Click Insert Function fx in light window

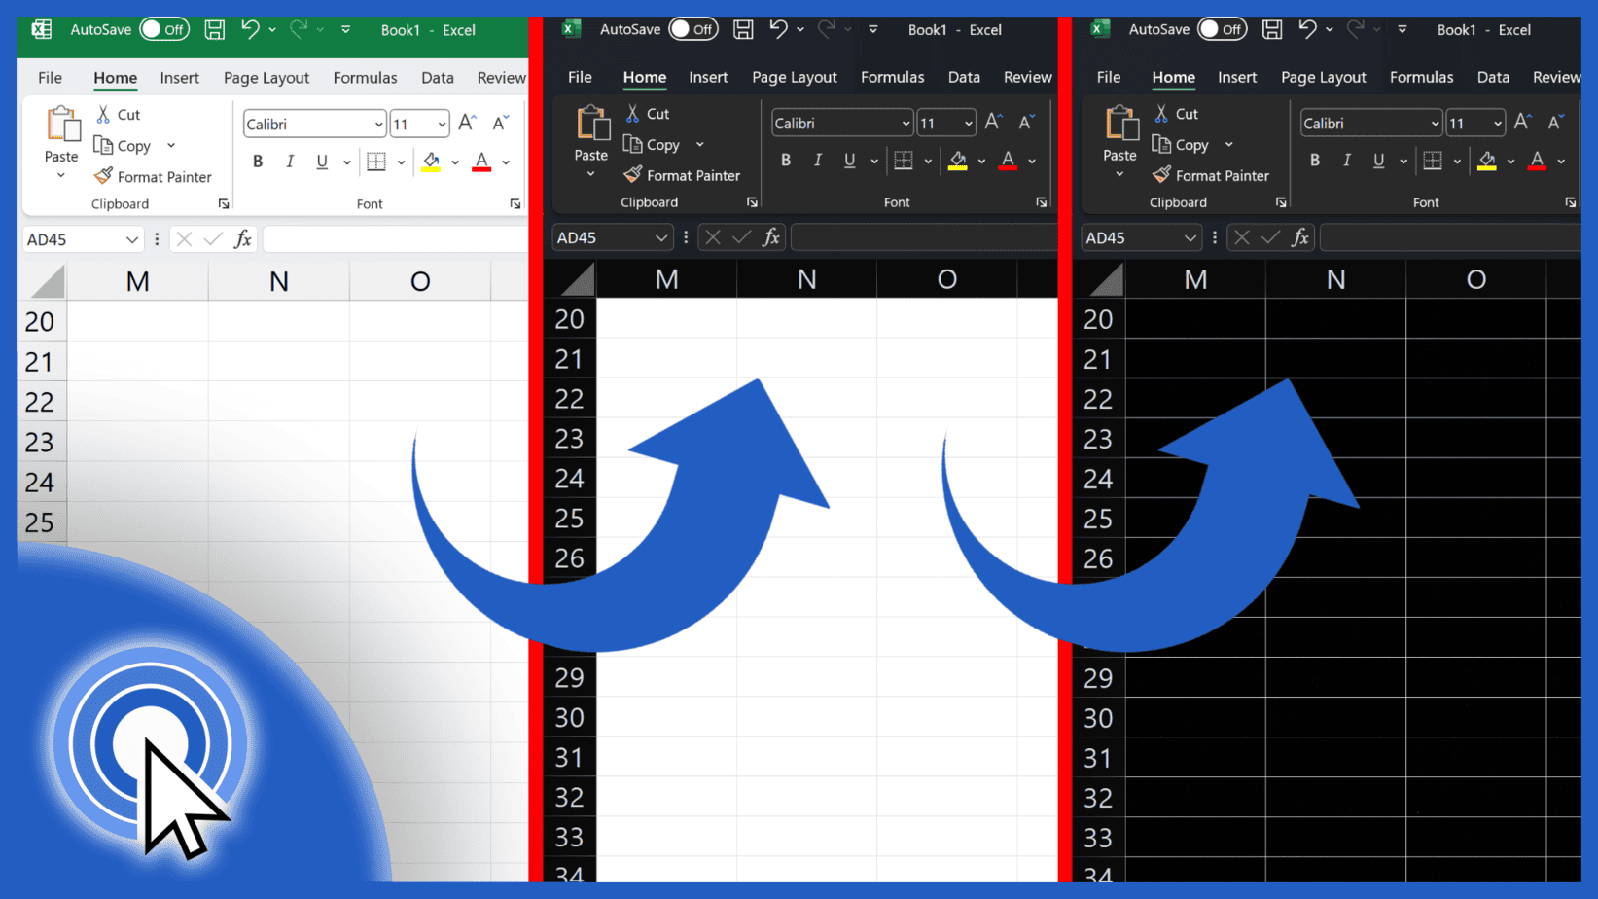pyautogui.click(x=243, y=239)
